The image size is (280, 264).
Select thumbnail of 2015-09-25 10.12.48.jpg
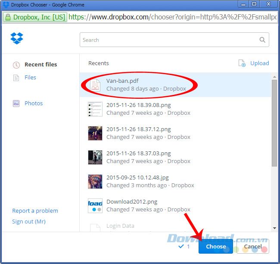95,182
